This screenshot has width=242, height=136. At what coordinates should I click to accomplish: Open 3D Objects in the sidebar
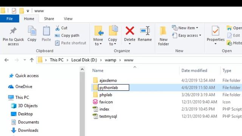tap(24, 106)
